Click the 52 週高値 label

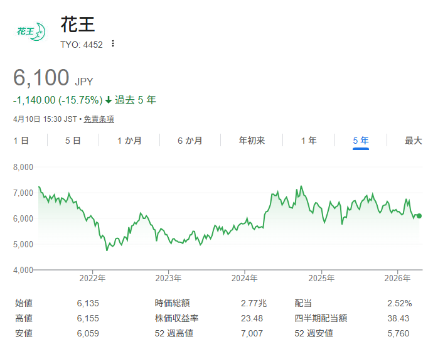click(174, 333)
